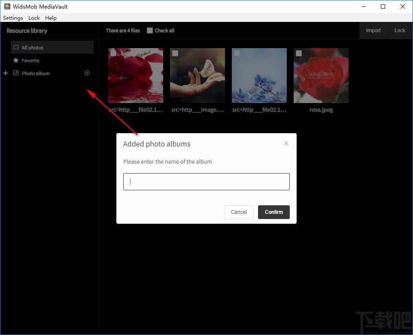The image size is (413, 335).
Task: Click the src=http___image.... file name
Action: [x=197, y=110]
